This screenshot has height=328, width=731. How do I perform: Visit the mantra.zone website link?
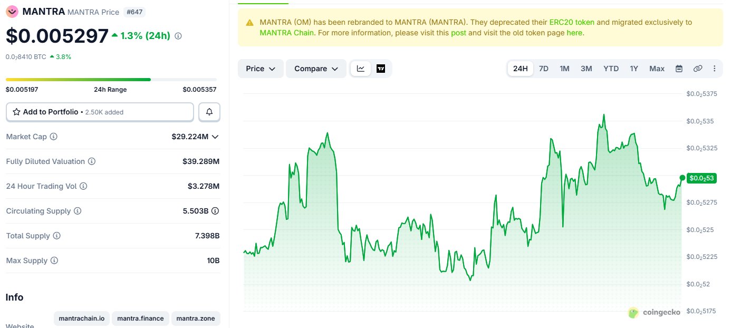[196, 319]
